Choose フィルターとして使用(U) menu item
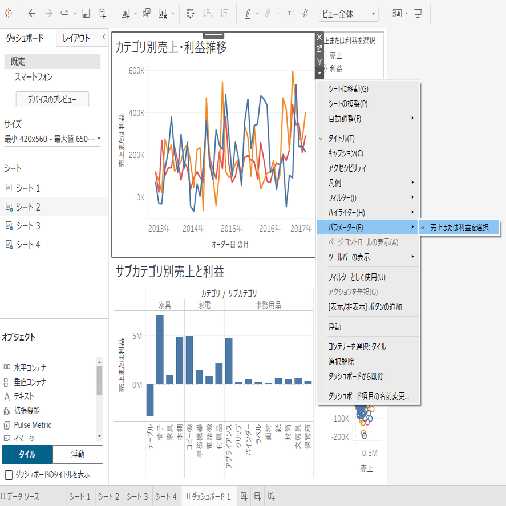 (368, 277)
